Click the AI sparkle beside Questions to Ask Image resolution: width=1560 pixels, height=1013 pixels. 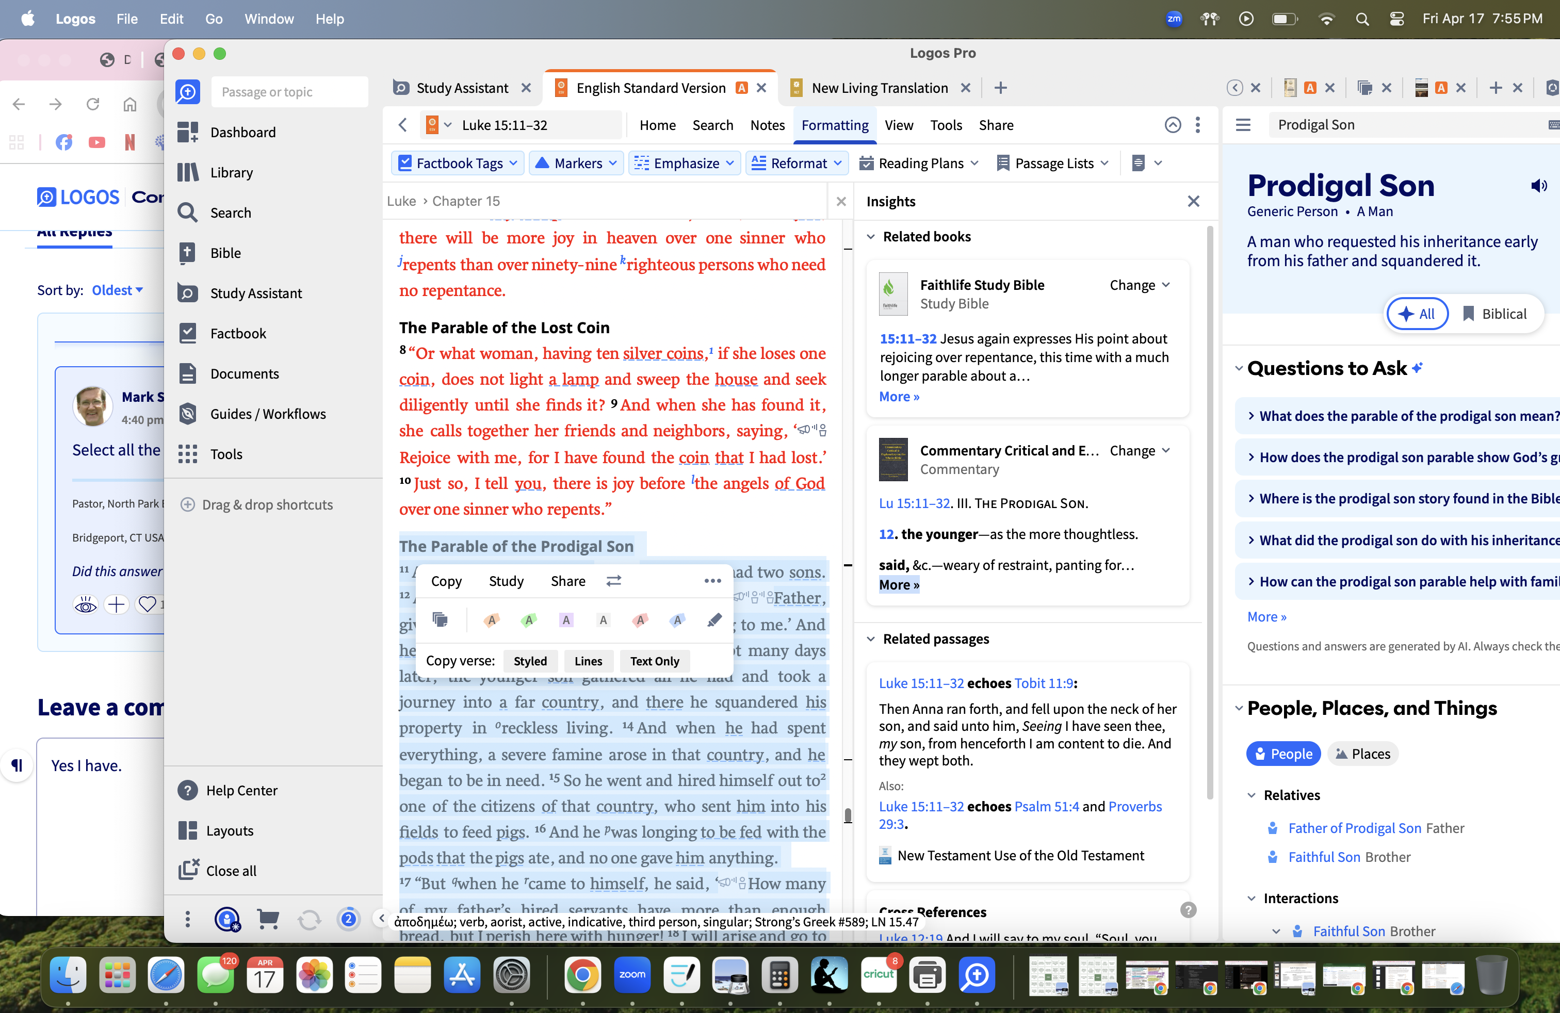point(1418,368)
